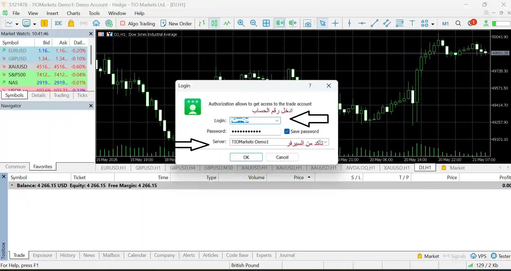Switch to the Details tab in Market Watch

[x=39, y=95]
